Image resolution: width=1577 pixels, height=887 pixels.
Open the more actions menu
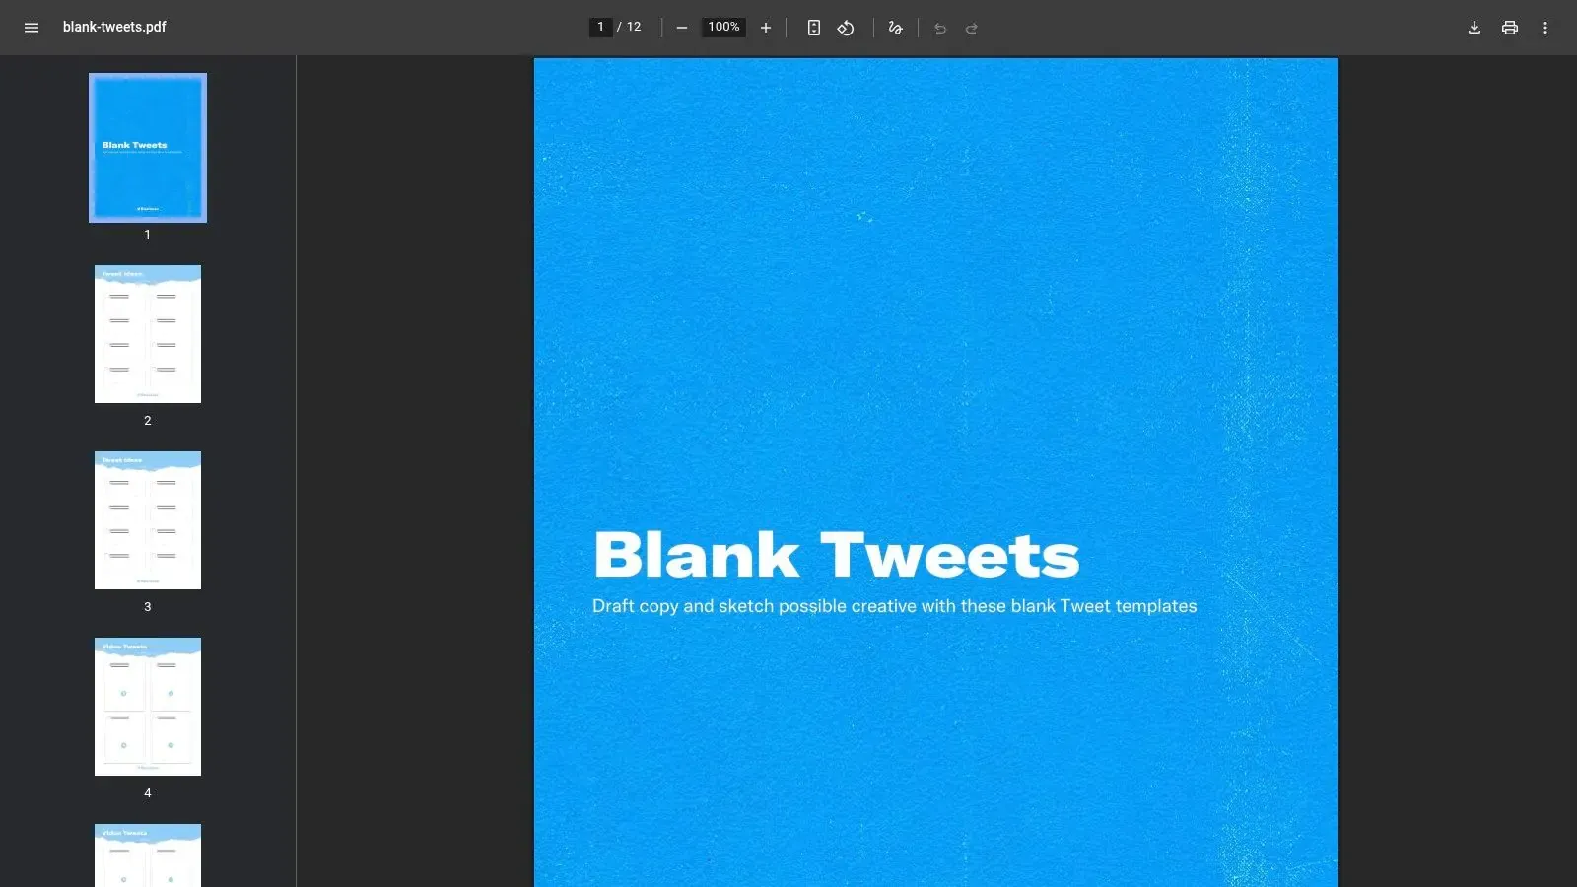coord(1545,28)
